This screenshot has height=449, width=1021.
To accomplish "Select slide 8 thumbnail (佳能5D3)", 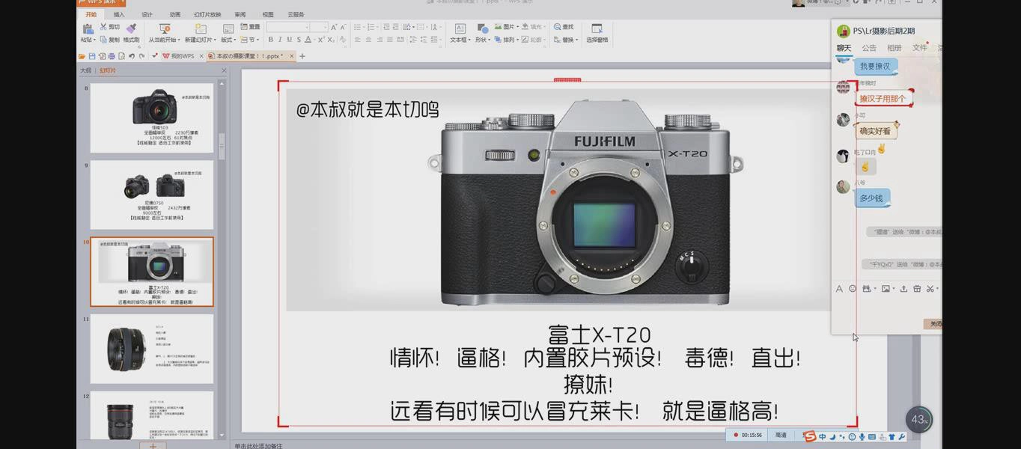I will tap(152, 118).
